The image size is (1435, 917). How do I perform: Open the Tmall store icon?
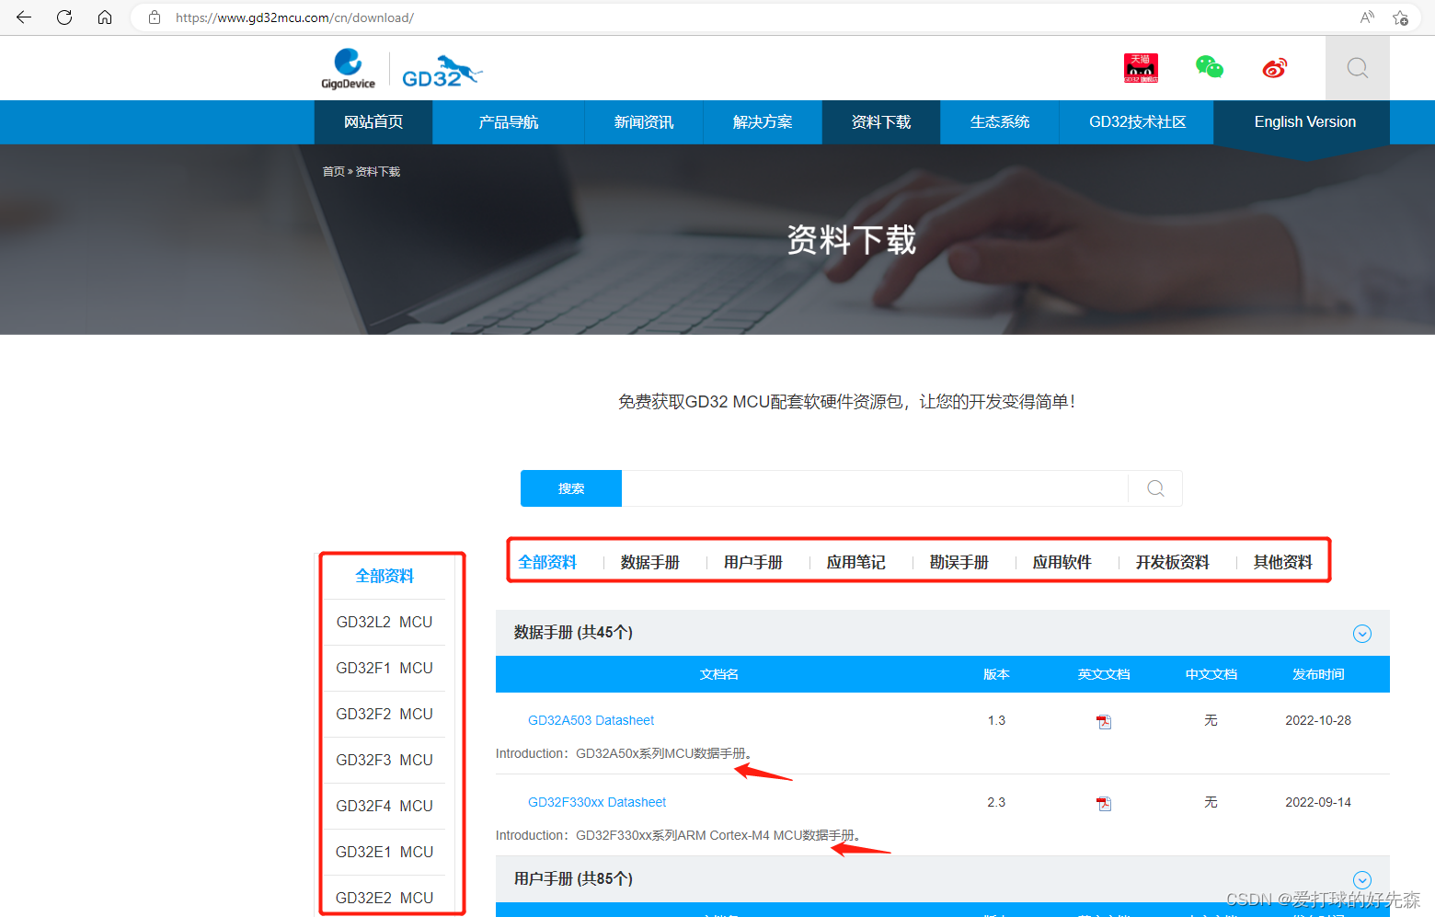[x=1141, y=68]
